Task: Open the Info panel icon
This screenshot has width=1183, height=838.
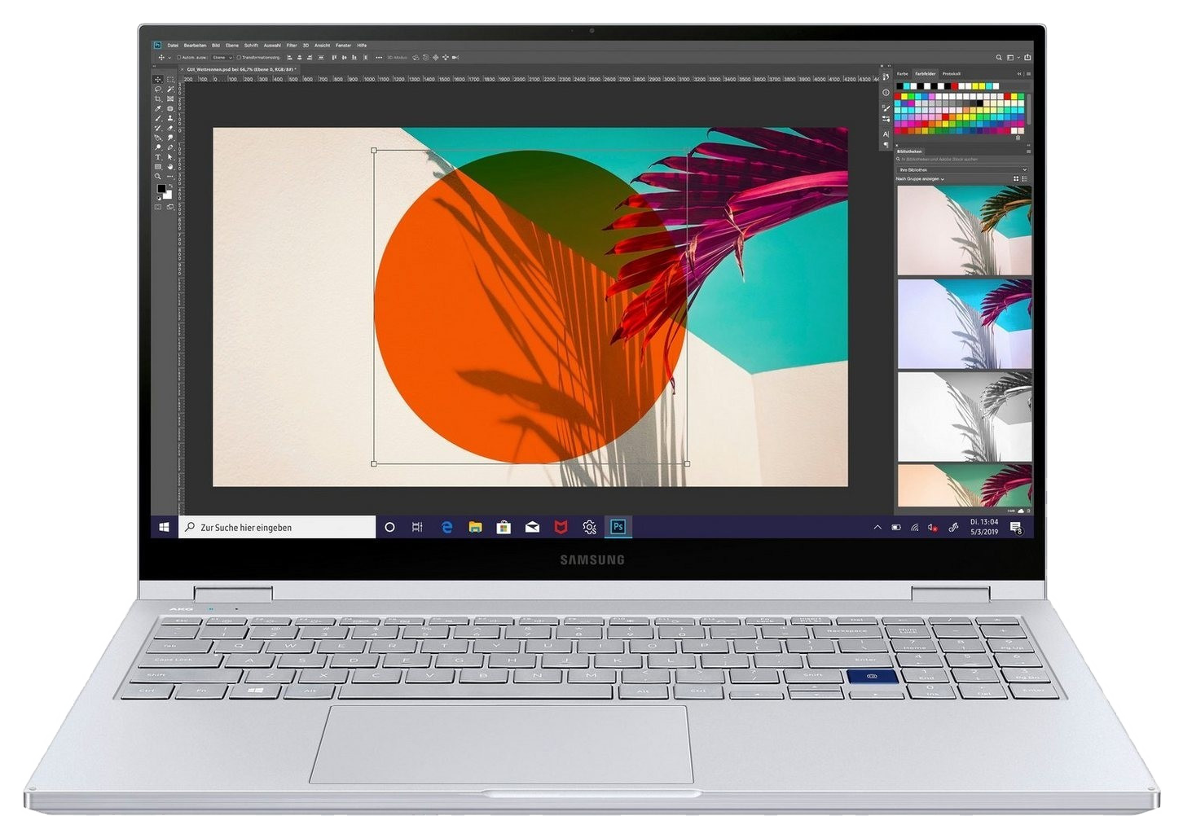Action: click(x=886, y=92)
